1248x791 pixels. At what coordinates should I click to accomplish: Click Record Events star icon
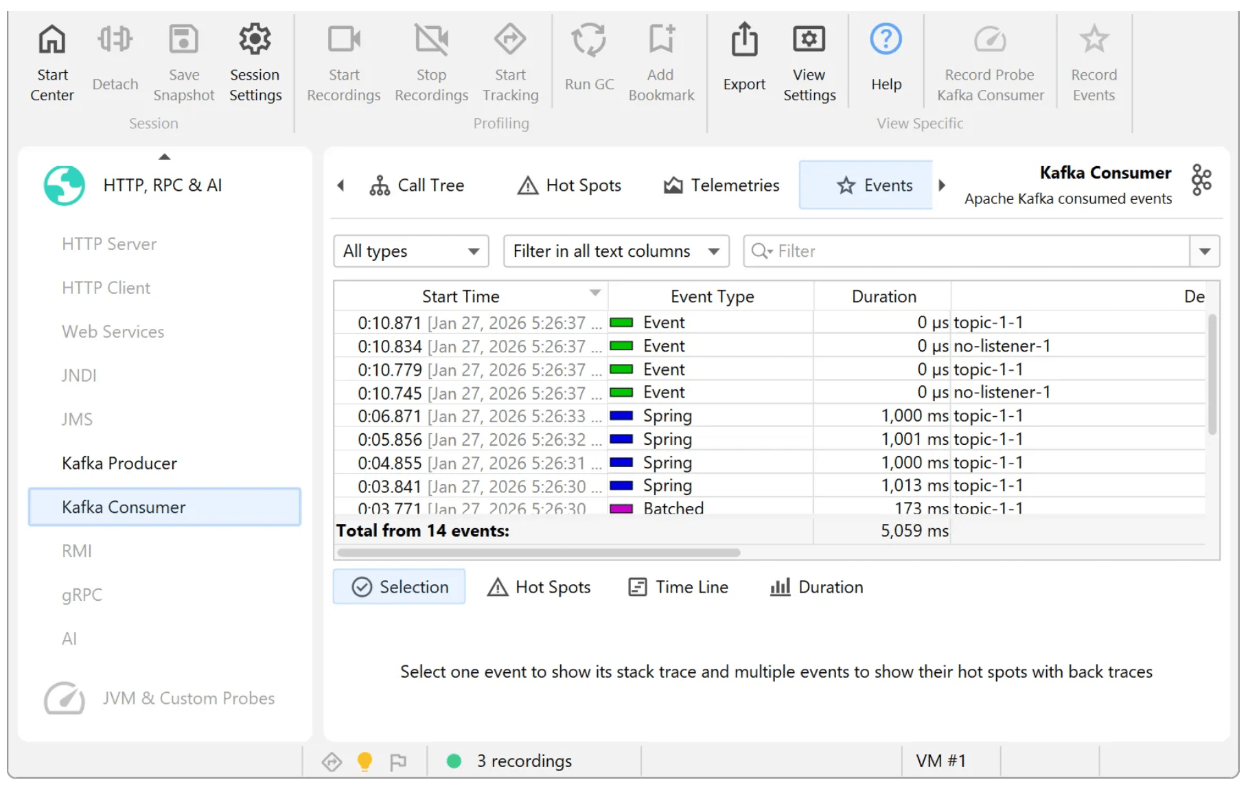(x=1094, y=40)
